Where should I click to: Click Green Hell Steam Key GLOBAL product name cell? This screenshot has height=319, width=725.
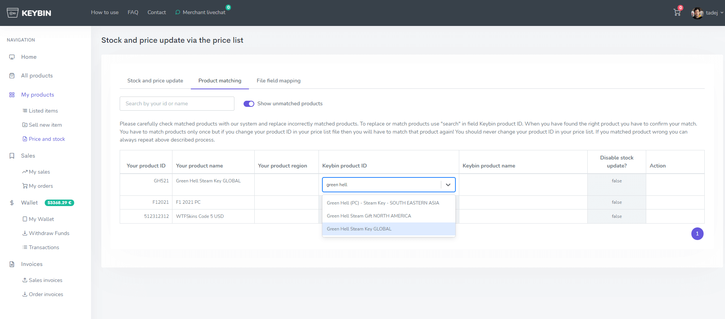(213, 185)
